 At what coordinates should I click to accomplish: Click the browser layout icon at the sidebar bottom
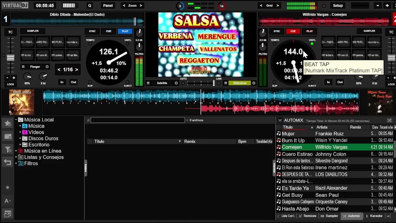(x=8, y=214)
